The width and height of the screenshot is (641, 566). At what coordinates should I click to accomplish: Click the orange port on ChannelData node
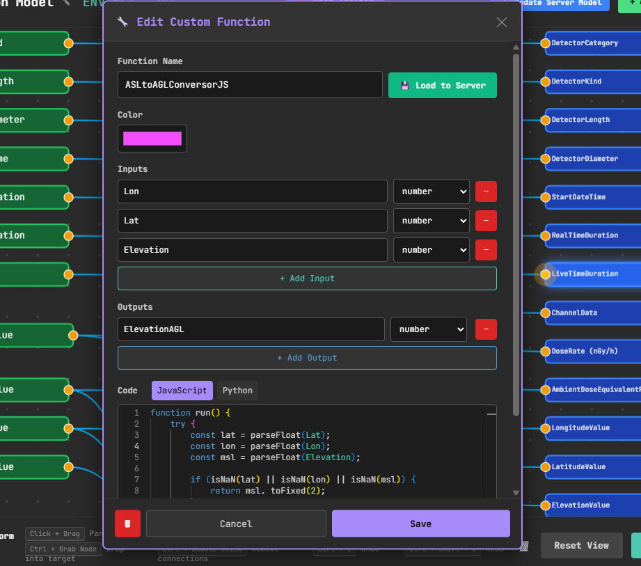546,313
